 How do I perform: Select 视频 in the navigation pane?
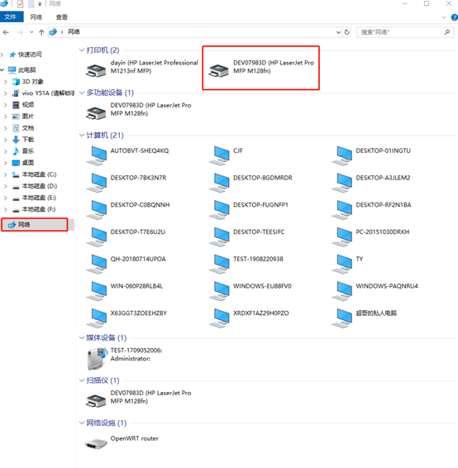pyautogui.click(x=28, y=105)
